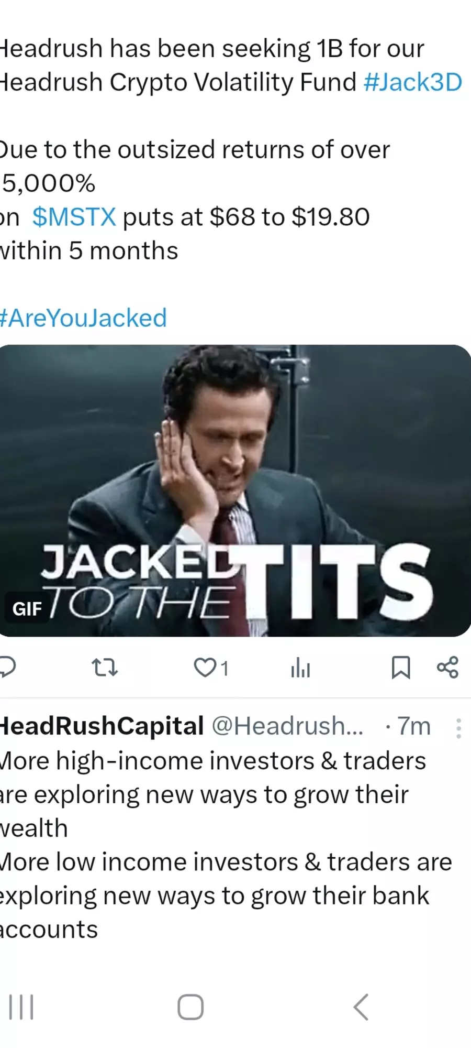
Task: Tap the Android back arrow
Action: click(x=361, y=1007)
